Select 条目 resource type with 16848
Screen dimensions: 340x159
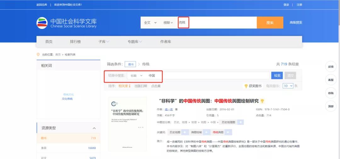click(x=68, y=148)
